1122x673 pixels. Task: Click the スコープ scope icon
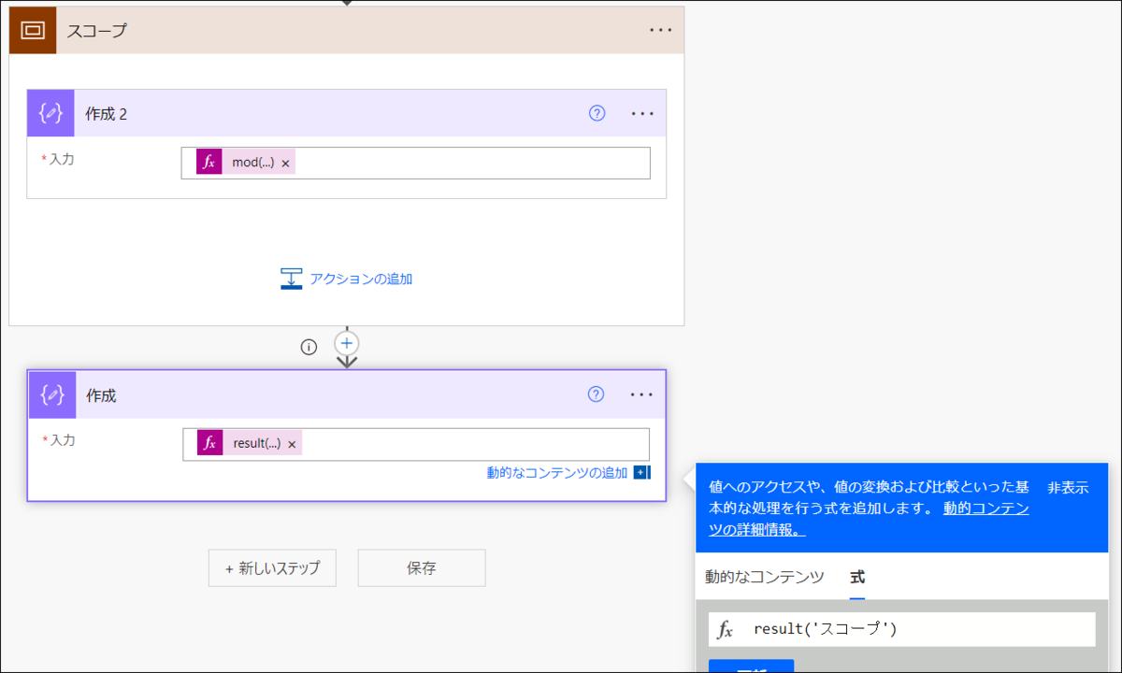click(x=33, y=30)
